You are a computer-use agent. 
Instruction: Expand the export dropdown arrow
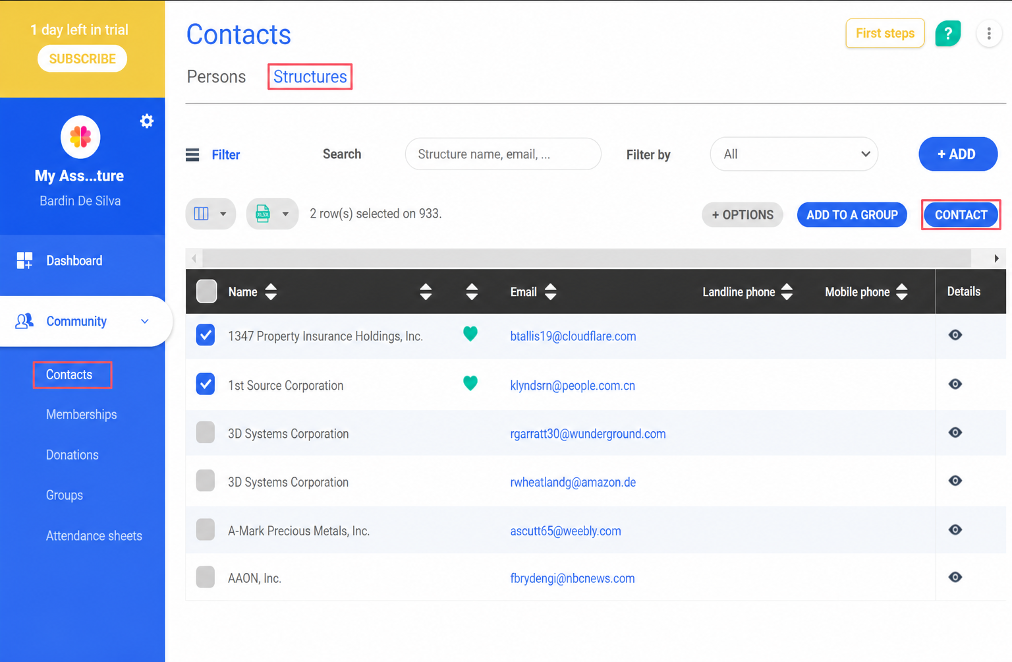pyautogui.click(x=285, y=214)
